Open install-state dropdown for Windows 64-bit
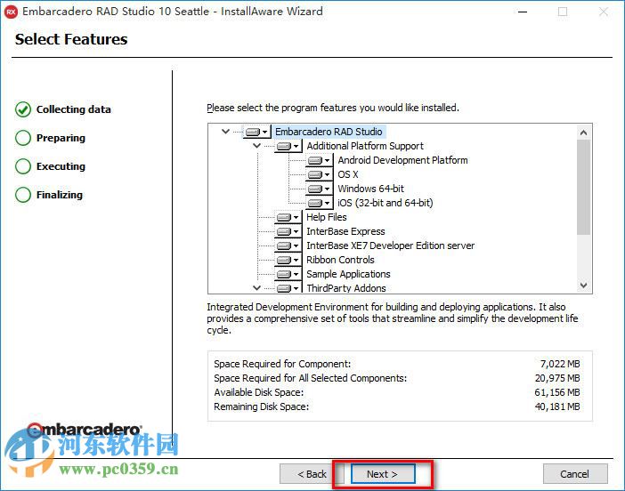The height and width of the screenshot is (491, 625). tap(320, 189)
